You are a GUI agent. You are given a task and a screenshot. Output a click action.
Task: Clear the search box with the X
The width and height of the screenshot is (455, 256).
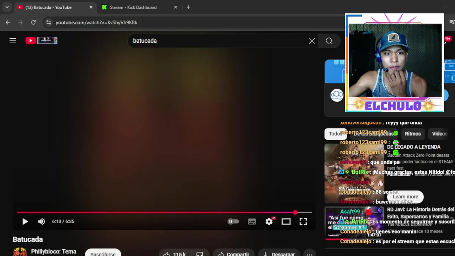tap(312, 41)
